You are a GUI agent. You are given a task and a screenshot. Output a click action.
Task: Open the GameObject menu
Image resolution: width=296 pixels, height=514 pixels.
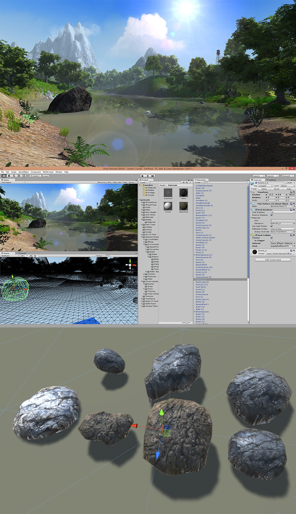tap(23, 172)
